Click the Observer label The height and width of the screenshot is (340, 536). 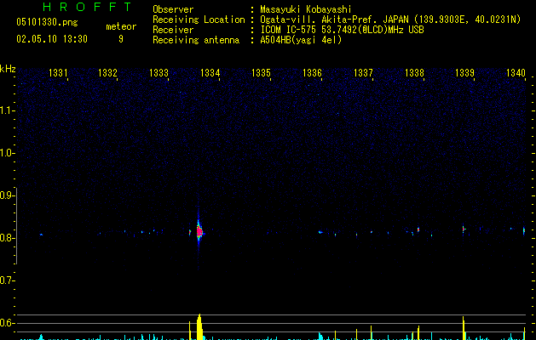pos(173,9)
